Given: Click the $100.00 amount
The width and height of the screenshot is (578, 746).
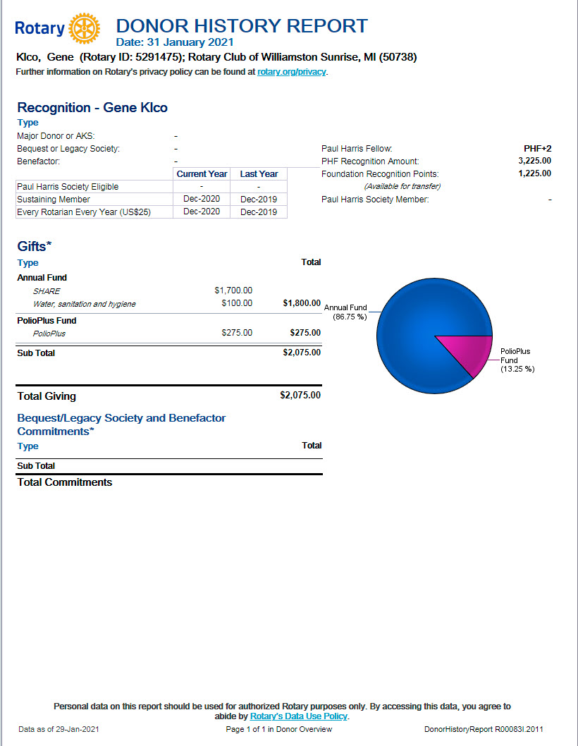Looking at the screenshot, I should point(237,303).
